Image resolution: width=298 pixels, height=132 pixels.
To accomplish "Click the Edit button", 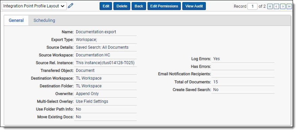I will tap(106, 6).
